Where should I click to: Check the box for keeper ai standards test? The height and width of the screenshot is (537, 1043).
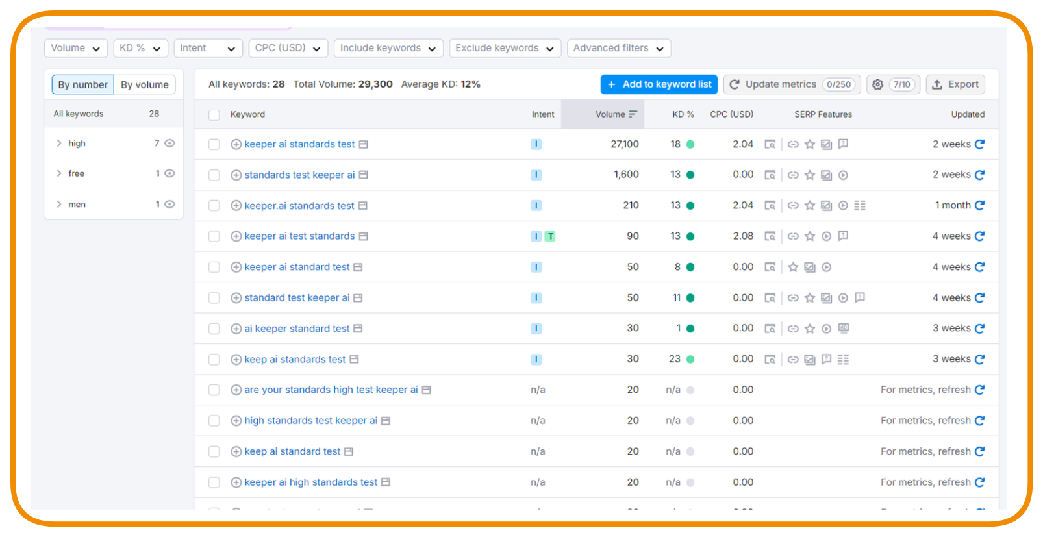[x=214, y=144]
